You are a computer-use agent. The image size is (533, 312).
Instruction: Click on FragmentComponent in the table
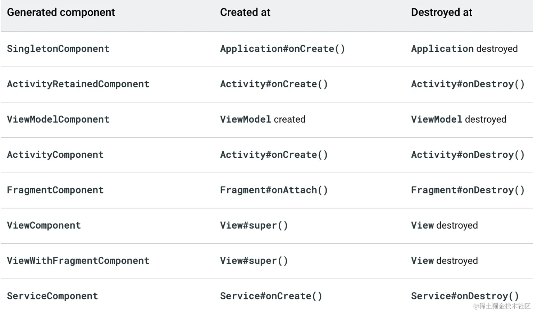coord(55,190)
